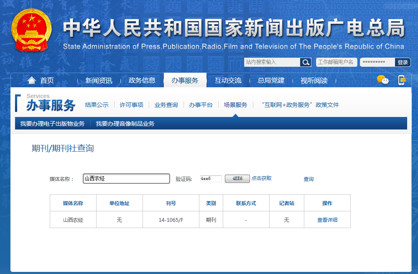Click 我要办理电子出版物业务 link
This screenshot has height=274, width=418.
(53, 124)
